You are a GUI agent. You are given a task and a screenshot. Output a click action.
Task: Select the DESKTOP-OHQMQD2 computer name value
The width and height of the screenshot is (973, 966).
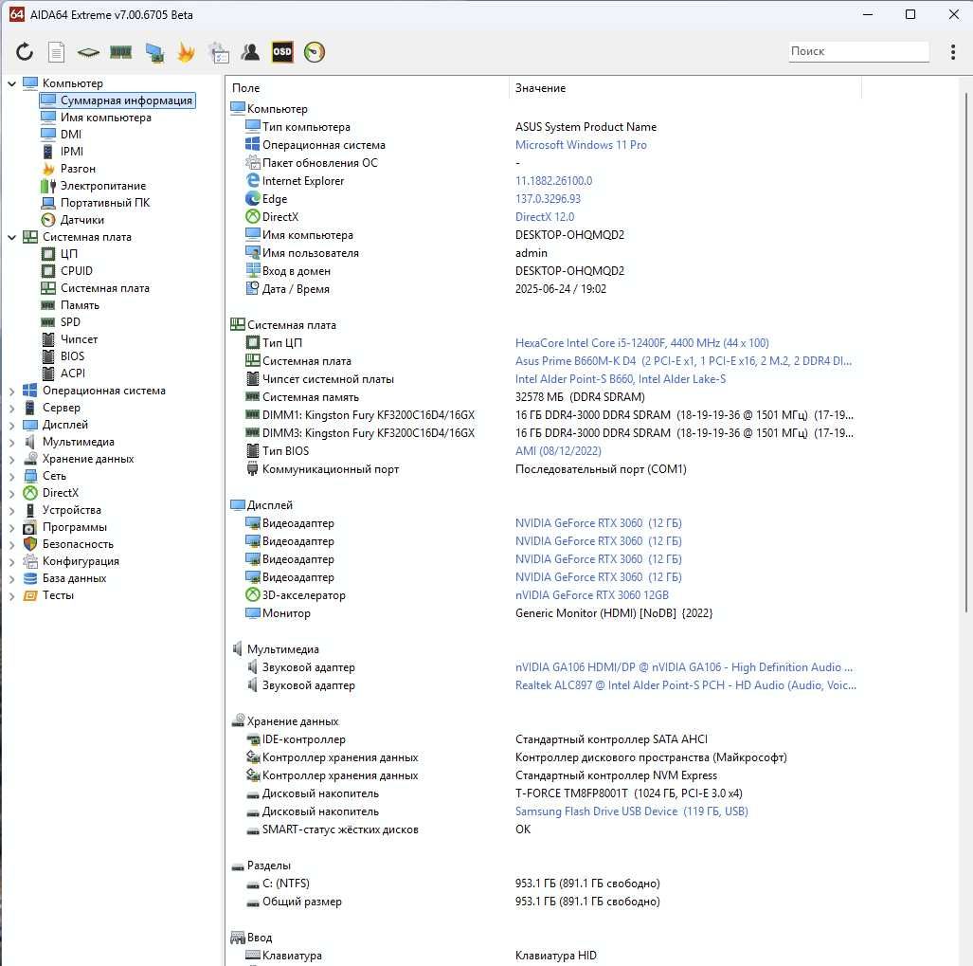(569, 235)
